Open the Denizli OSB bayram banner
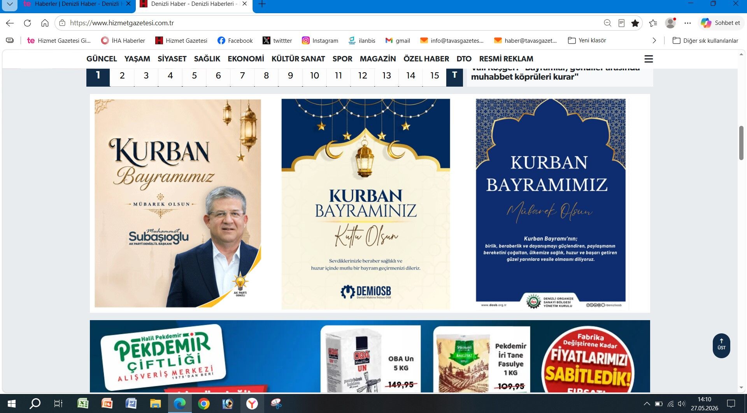This screenshot has width=747, height=413. tap(551, 204)
